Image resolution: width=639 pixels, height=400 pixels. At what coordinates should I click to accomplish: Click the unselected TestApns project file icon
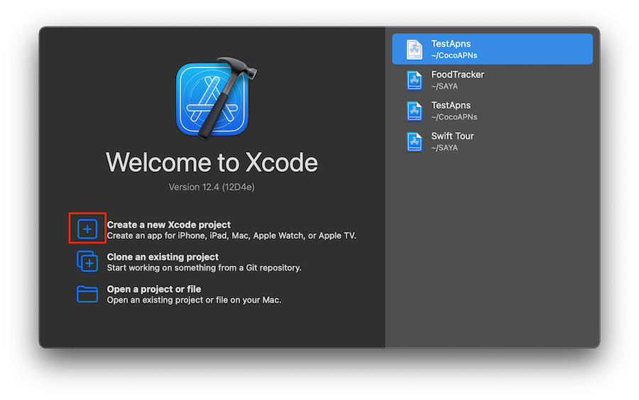pyautogui.click(x=414, y=111)
